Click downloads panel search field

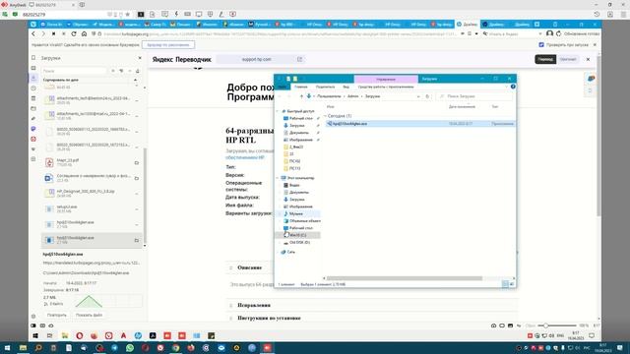pos(75,71)
